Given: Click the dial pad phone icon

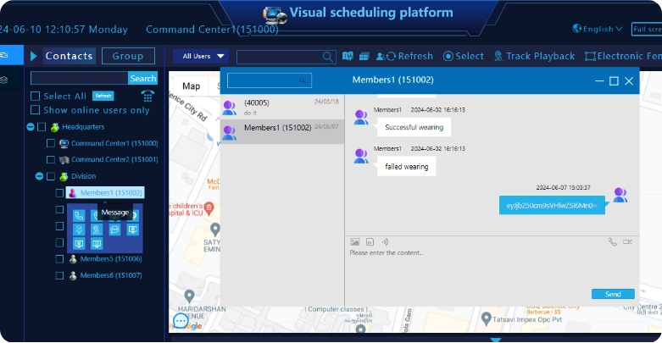Looking at the screenshot, I should (148, 96).
